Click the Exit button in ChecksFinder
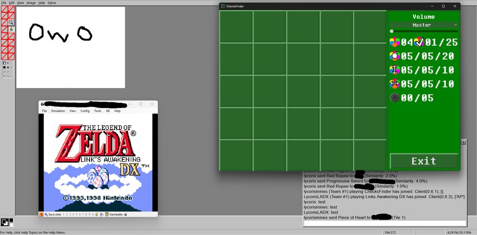The image size is (477, 235). pyautogui.click(x=424, y=161)
